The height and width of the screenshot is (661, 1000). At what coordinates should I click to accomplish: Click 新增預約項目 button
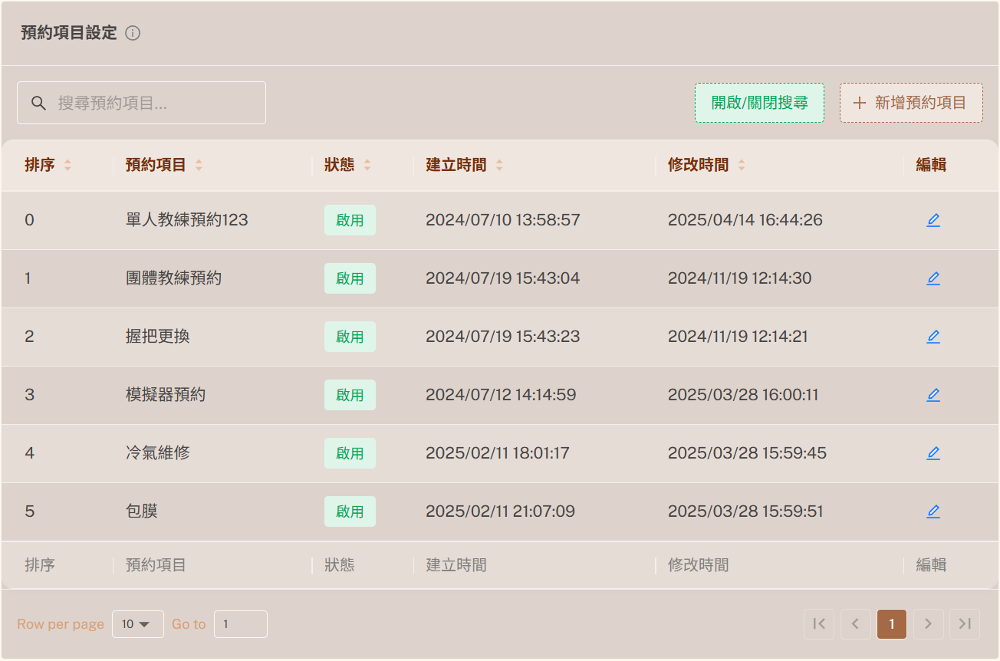click(x=910, y=103)
